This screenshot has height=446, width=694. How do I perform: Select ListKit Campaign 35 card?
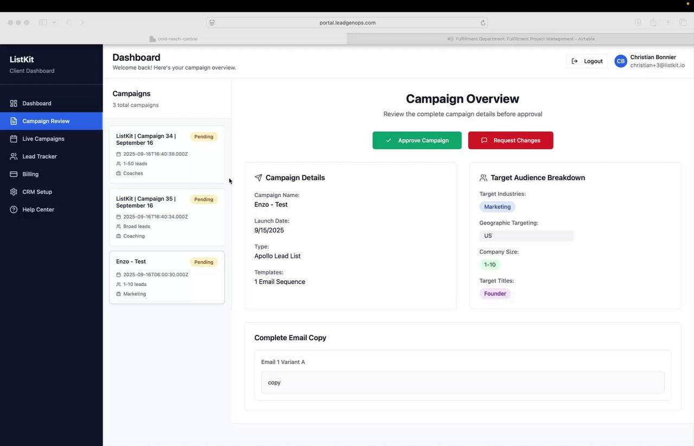(167, 217)
